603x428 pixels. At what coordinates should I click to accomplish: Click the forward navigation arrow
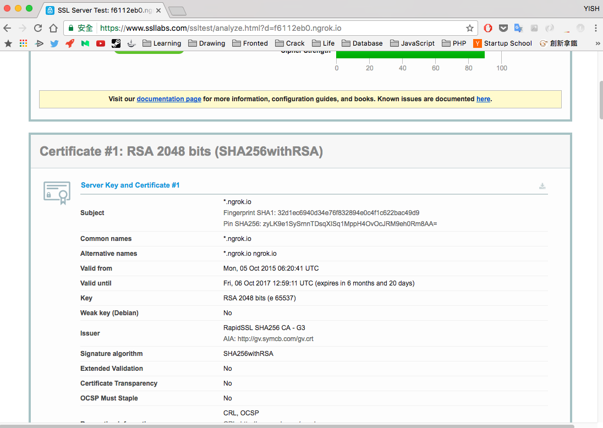click(23, 28)
